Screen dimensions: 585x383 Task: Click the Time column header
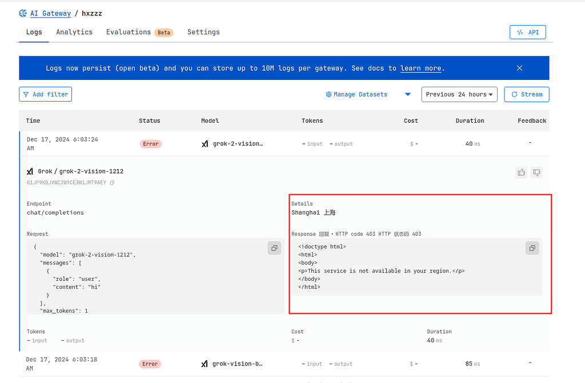[x=33, y=120]
